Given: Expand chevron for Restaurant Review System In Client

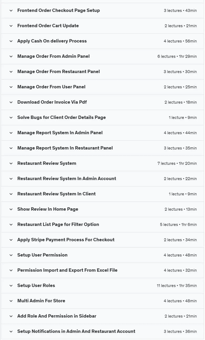Looking at the screenshot, I should click(11, 194).
